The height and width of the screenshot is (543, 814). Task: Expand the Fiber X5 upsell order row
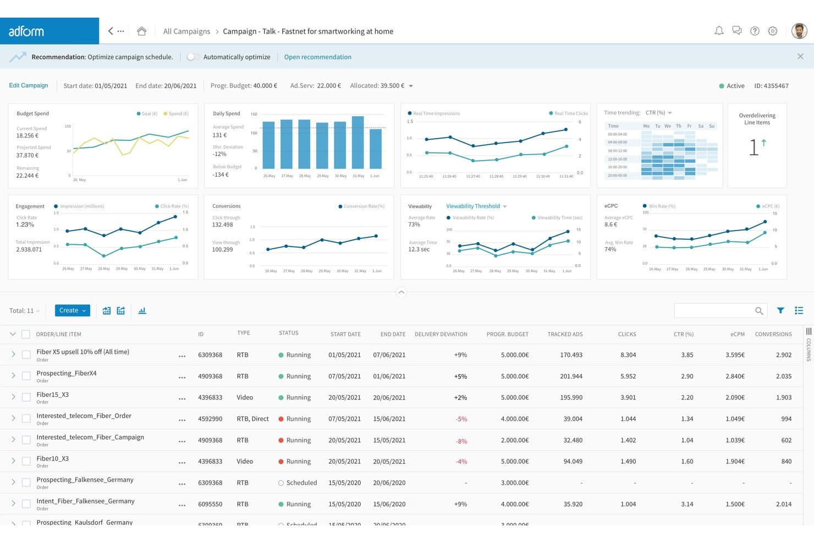[13, 355]
